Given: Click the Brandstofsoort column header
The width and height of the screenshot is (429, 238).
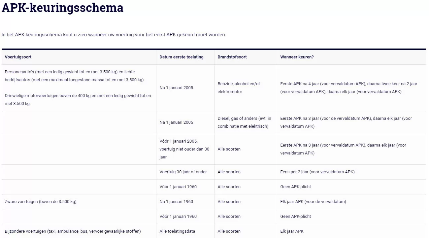Looking at the screenshot, I should (232, 57).
